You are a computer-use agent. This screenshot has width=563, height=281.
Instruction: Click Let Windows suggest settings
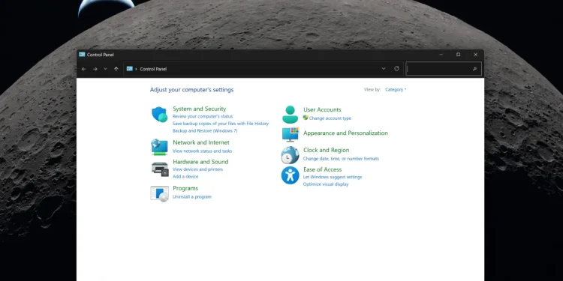[333, 177]
